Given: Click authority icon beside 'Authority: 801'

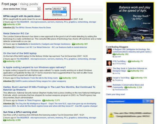Looking at the screenshot, I should tap(73, 44).
